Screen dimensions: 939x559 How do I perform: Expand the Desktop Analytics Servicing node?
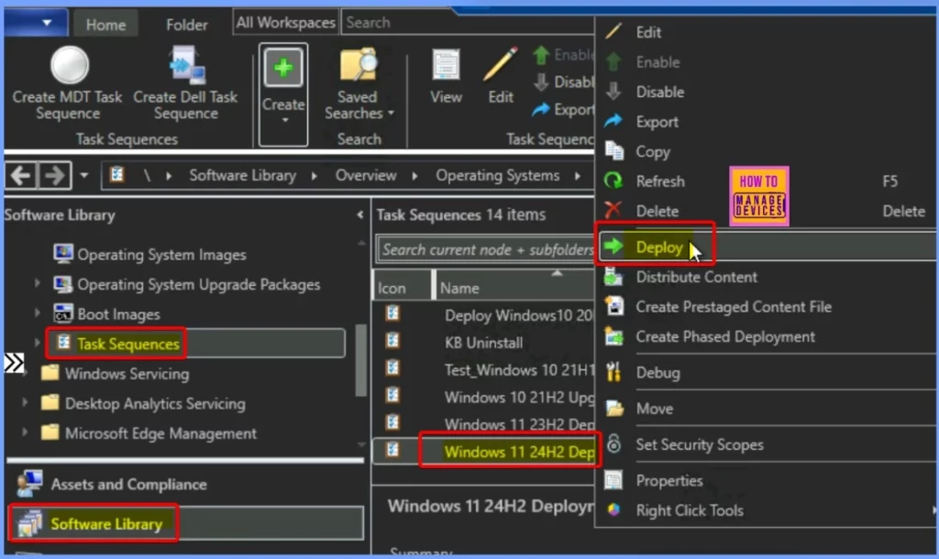[25, 402]
